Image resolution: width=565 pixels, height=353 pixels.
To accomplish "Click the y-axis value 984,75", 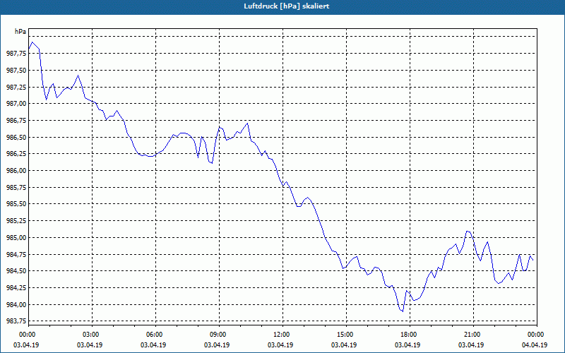I will pos(16,254).
